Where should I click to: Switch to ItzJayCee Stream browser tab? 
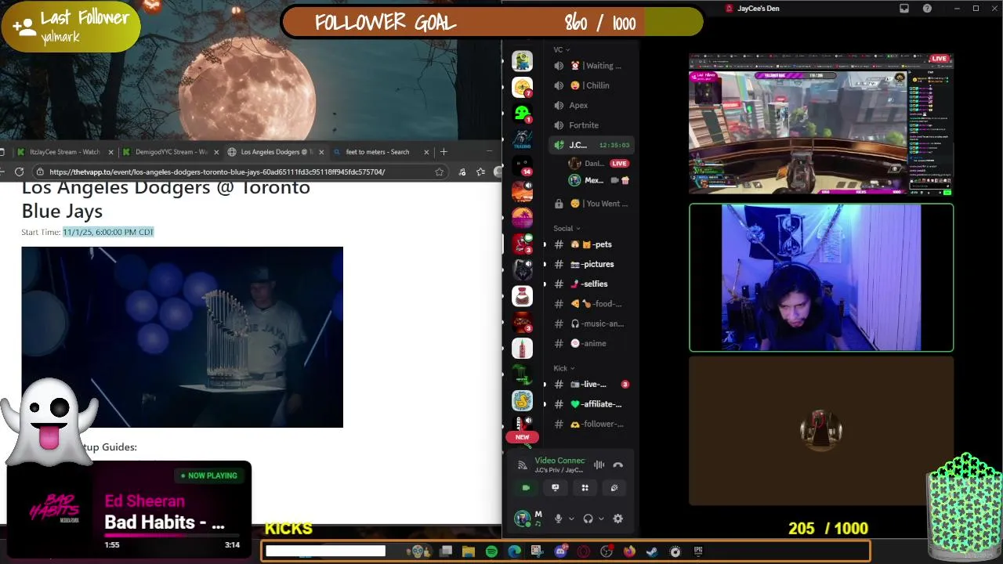pos(65,152)
